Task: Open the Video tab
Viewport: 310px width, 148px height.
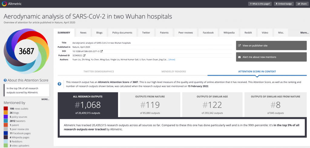Action: 265,33
